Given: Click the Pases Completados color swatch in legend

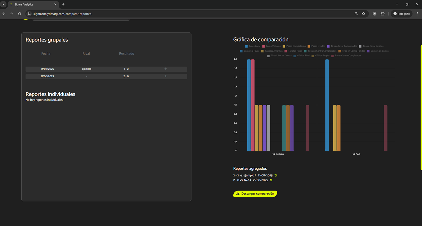Looking at the screenshot, I should [284, 46].
